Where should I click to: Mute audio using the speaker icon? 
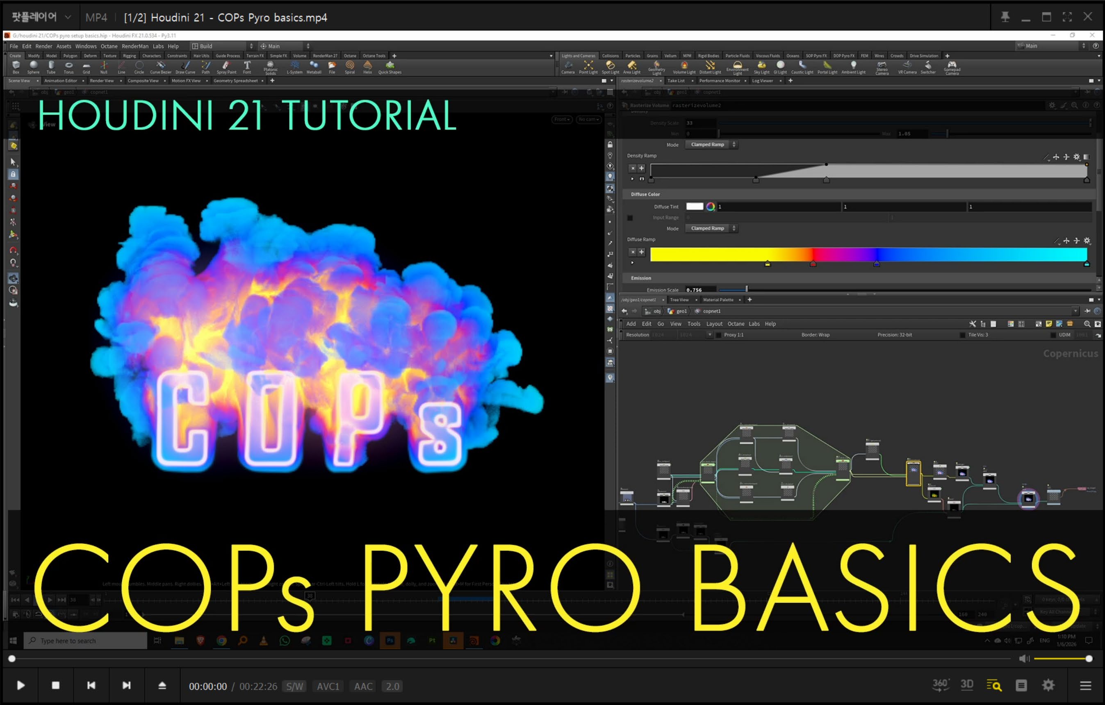click(x=1024, y=659)
